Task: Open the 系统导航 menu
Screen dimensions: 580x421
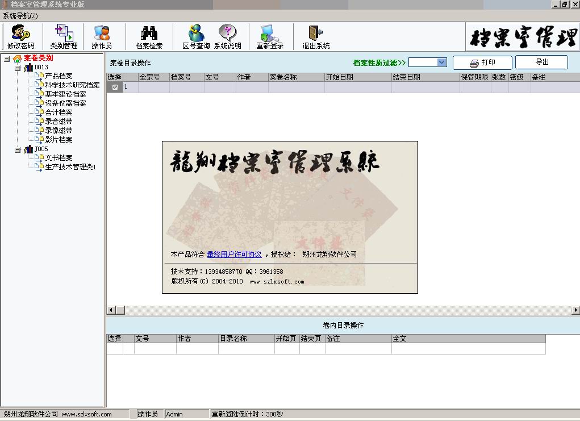Action: [20, 16]
